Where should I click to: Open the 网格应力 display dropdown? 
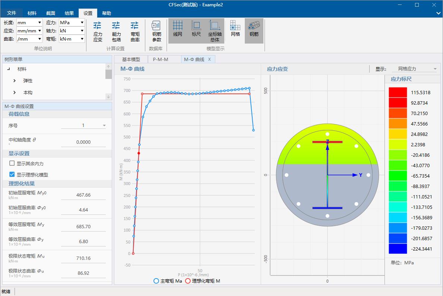tap(414, 69)
